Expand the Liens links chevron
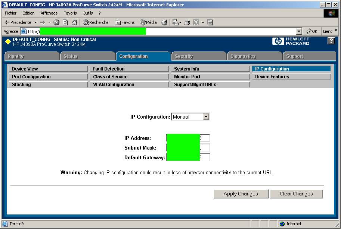 [336, 30]
